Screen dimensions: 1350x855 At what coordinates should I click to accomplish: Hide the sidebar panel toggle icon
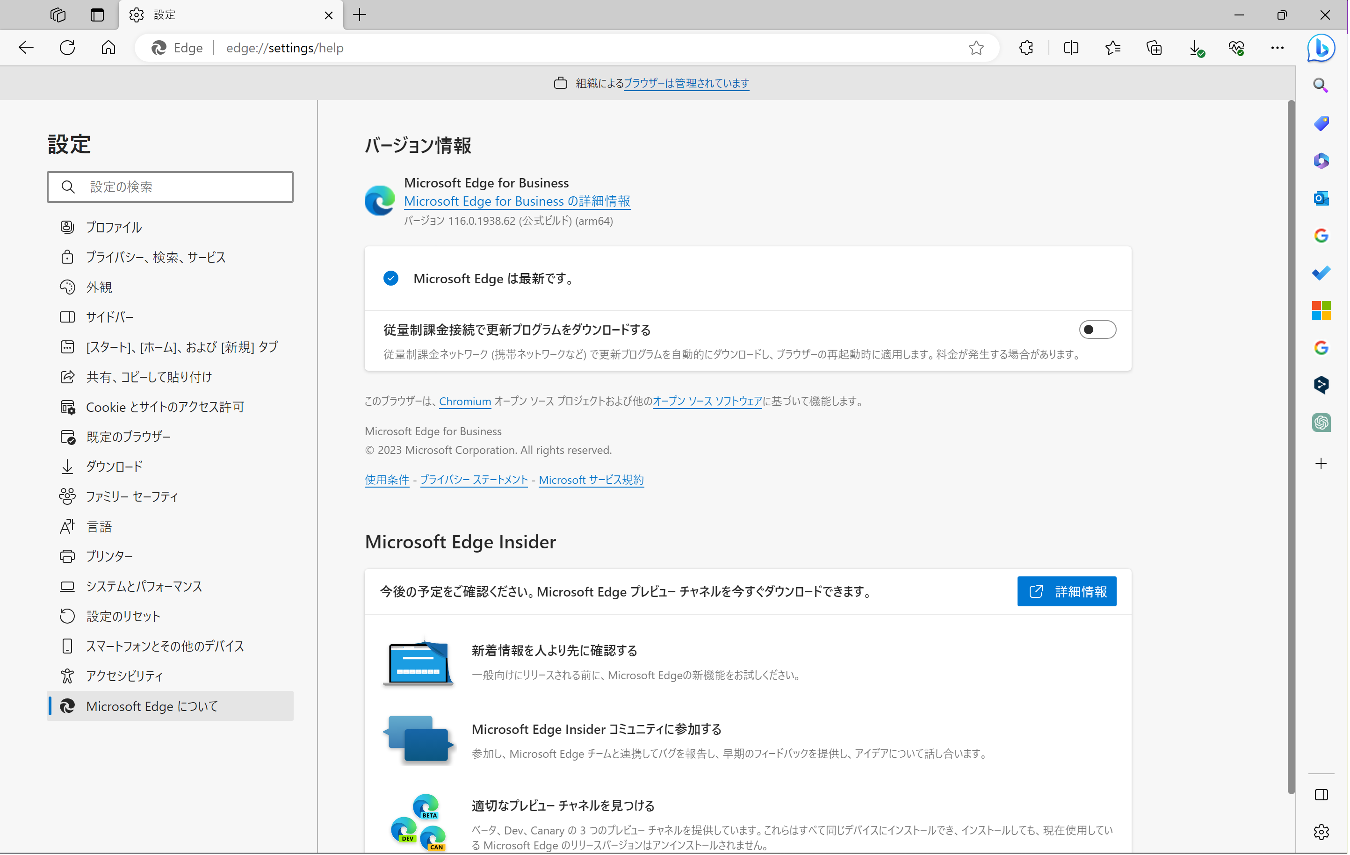pos(1321,795)
